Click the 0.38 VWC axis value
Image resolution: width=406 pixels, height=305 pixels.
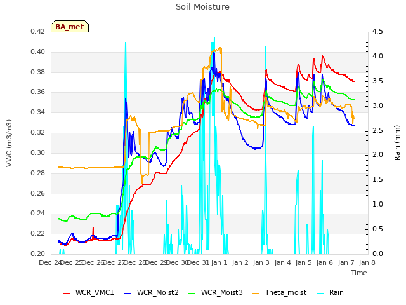(38, 72)
